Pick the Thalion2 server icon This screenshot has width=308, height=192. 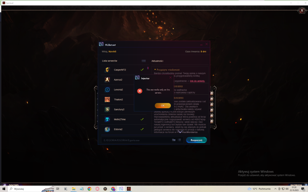(107, 100)
